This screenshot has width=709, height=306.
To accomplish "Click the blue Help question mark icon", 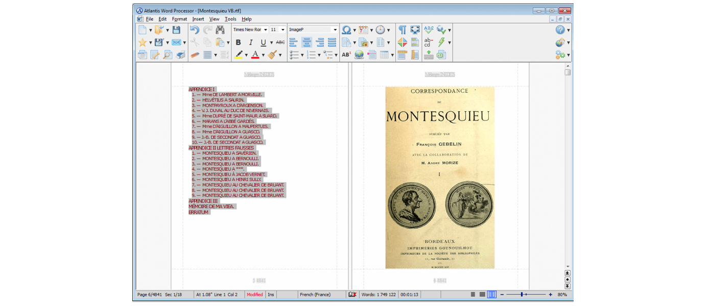I will 560,30.
